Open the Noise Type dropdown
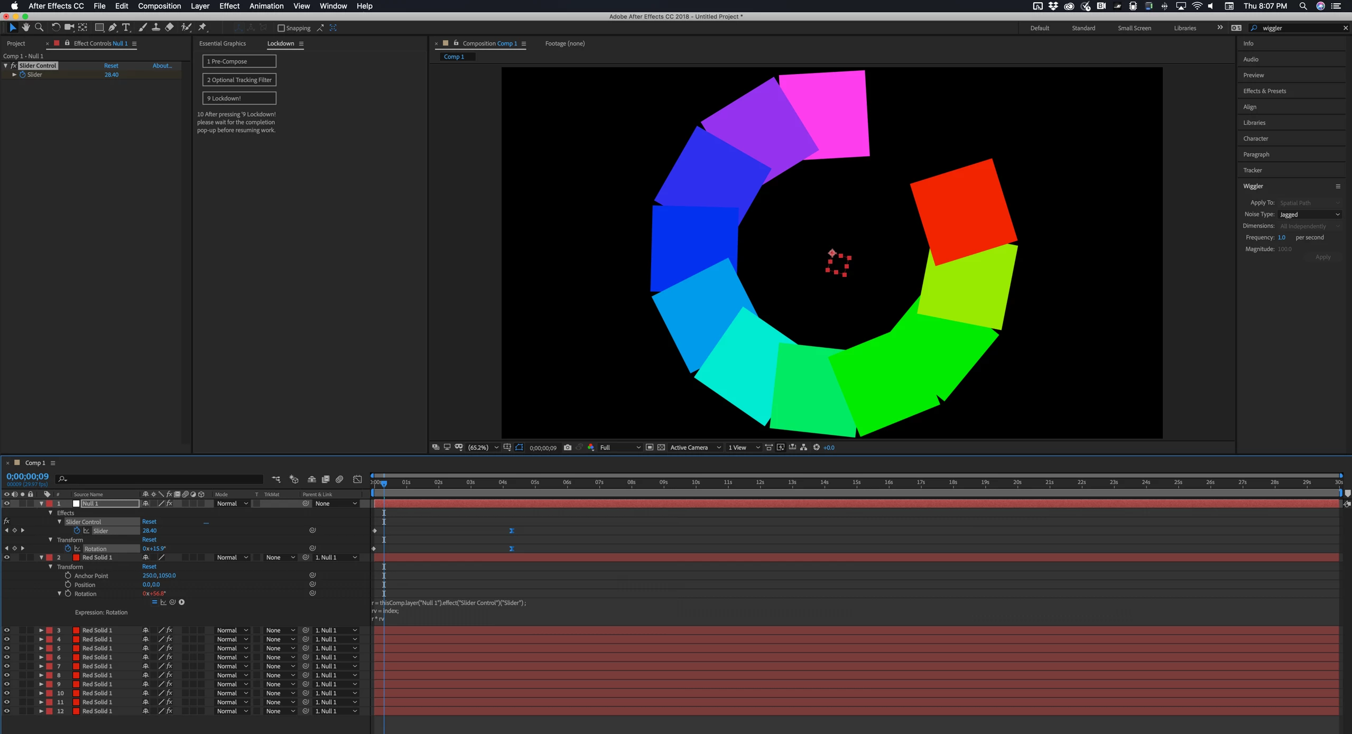 click(1309, 215)
